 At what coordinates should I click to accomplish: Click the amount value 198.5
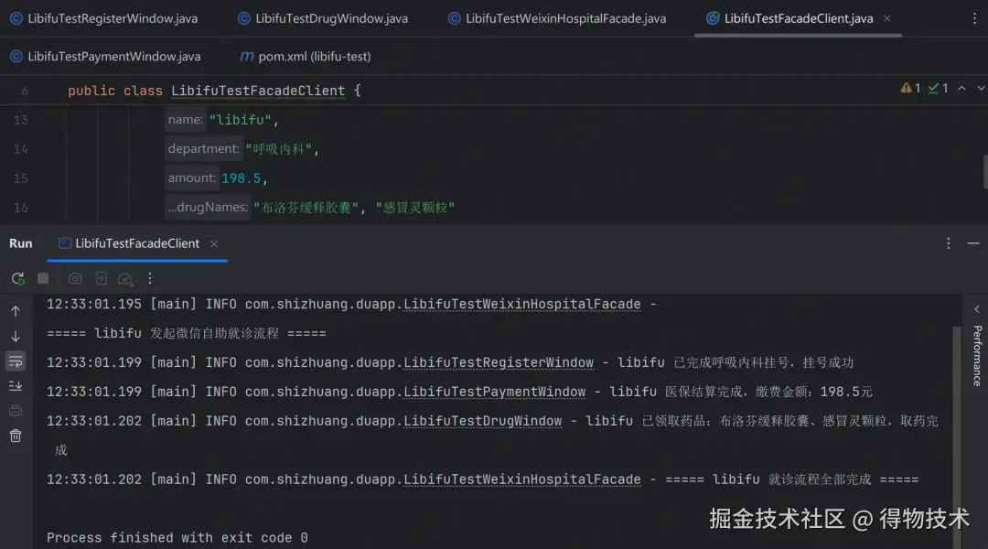pos(241,178)
